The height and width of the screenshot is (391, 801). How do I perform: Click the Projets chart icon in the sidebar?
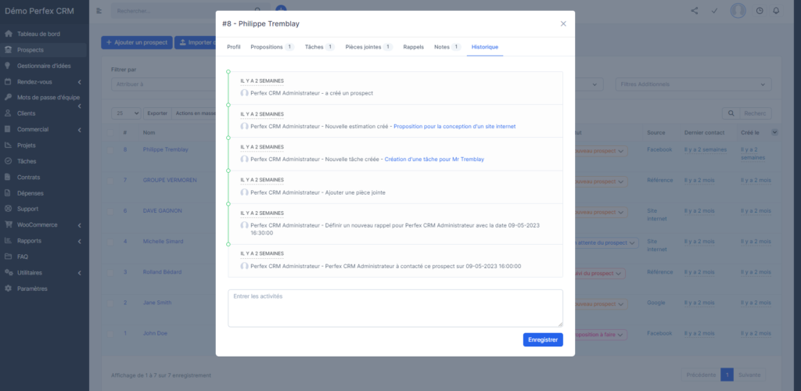(8, 145)
